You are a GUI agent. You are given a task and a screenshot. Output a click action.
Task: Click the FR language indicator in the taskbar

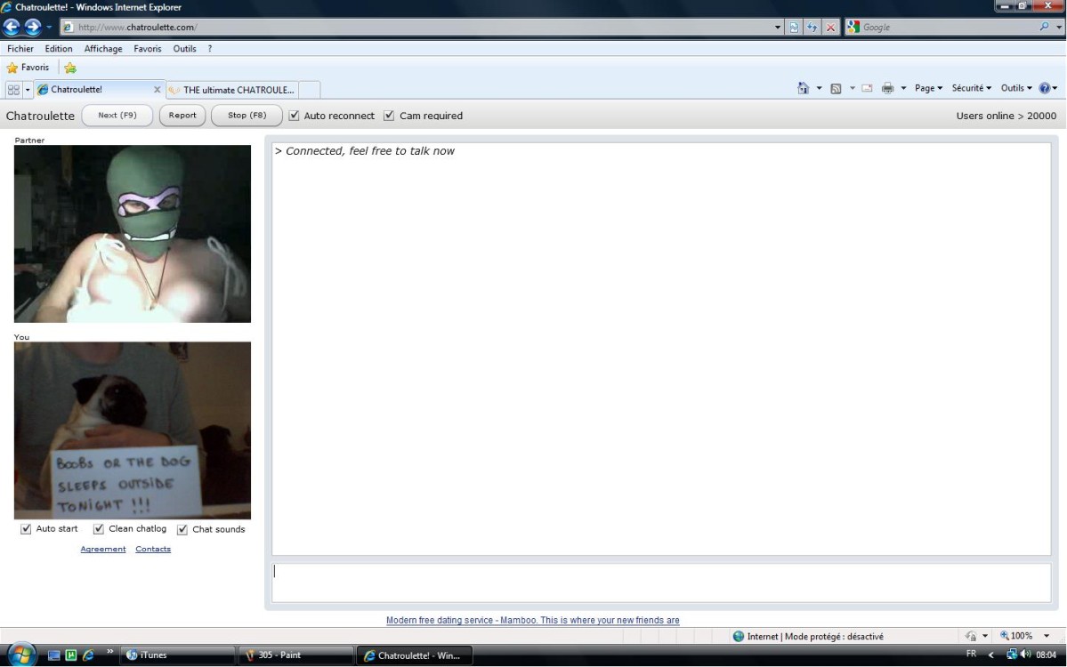971,654
